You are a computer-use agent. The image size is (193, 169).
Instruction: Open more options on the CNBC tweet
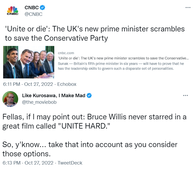188,7
